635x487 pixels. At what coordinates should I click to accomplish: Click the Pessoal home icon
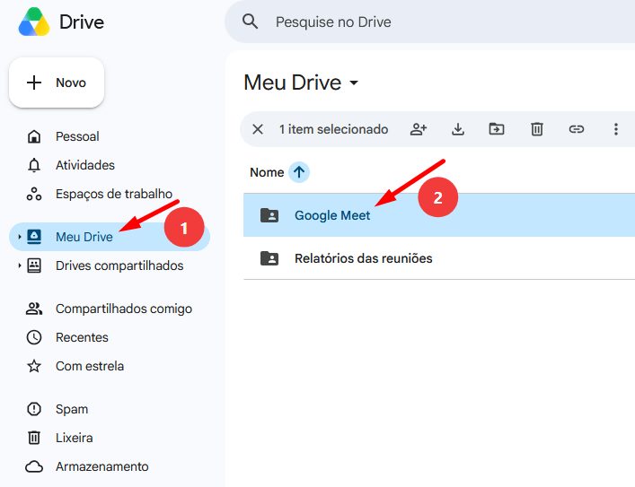tap(34, 136)
